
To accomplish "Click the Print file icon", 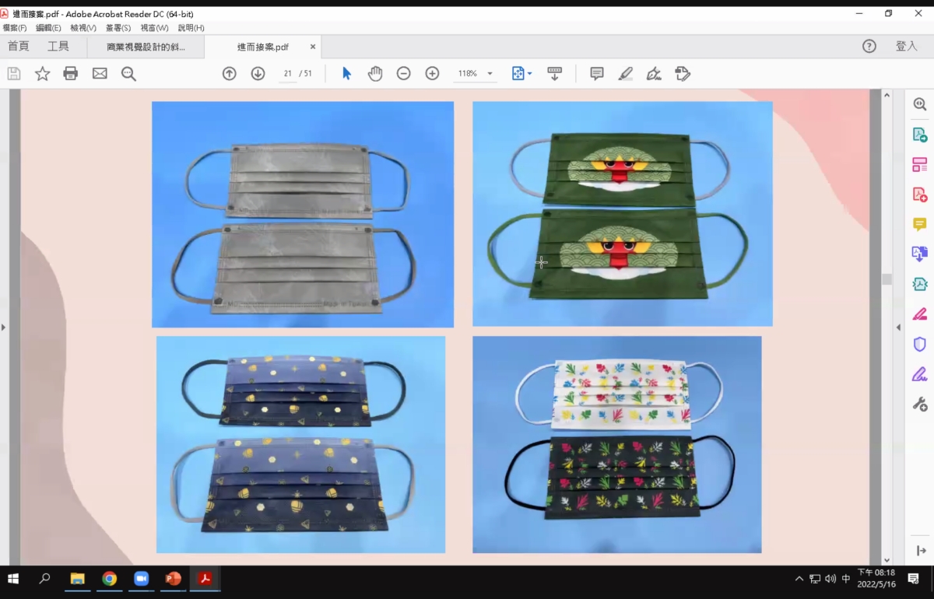I will (x=71, y=74).
